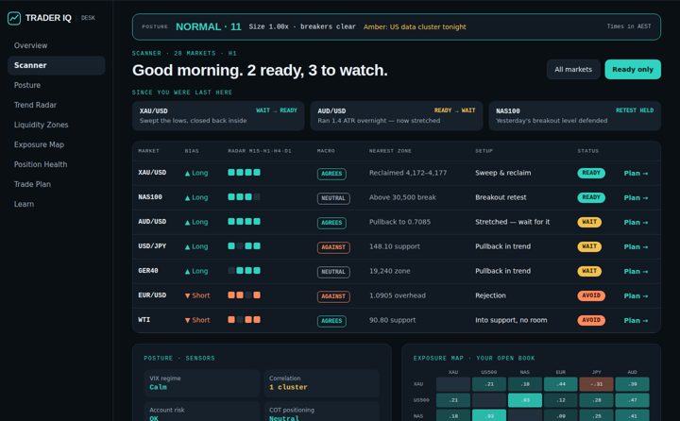Go to Trade Plan in sidebar
This screenshot has height=421, width=680.
[32, 184]
